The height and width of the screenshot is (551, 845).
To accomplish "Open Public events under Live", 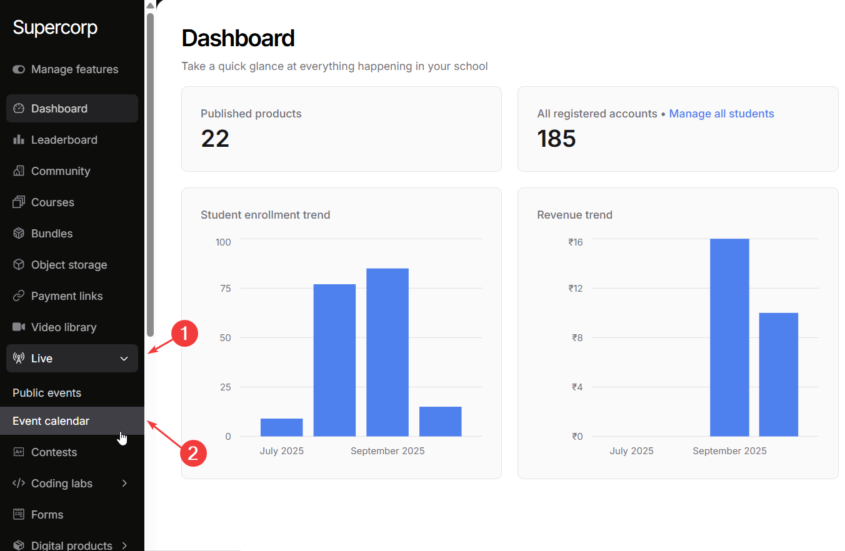I will click(47, 393).
